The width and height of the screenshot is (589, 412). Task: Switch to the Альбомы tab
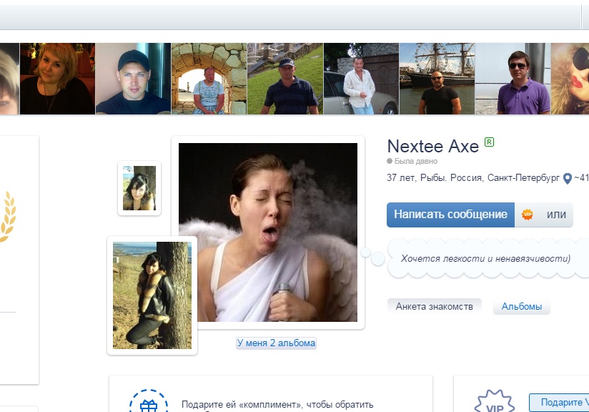(521, 306)
